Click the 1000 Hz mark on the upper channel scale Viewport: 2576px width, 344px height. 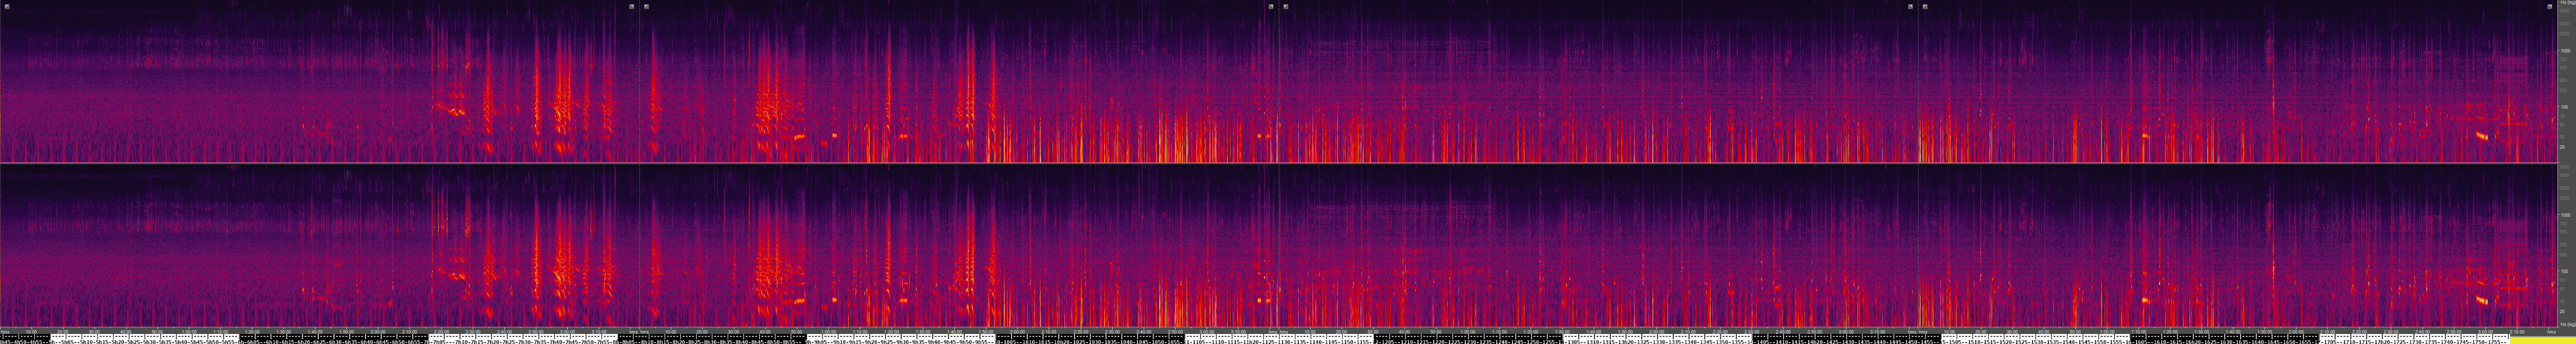click(x=2565, y=50)
